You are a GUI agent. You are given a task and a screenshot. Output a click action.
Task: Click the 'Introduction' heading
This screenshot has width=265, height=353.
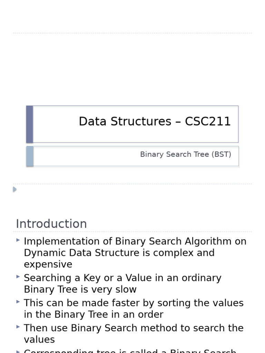pos(51,224)
